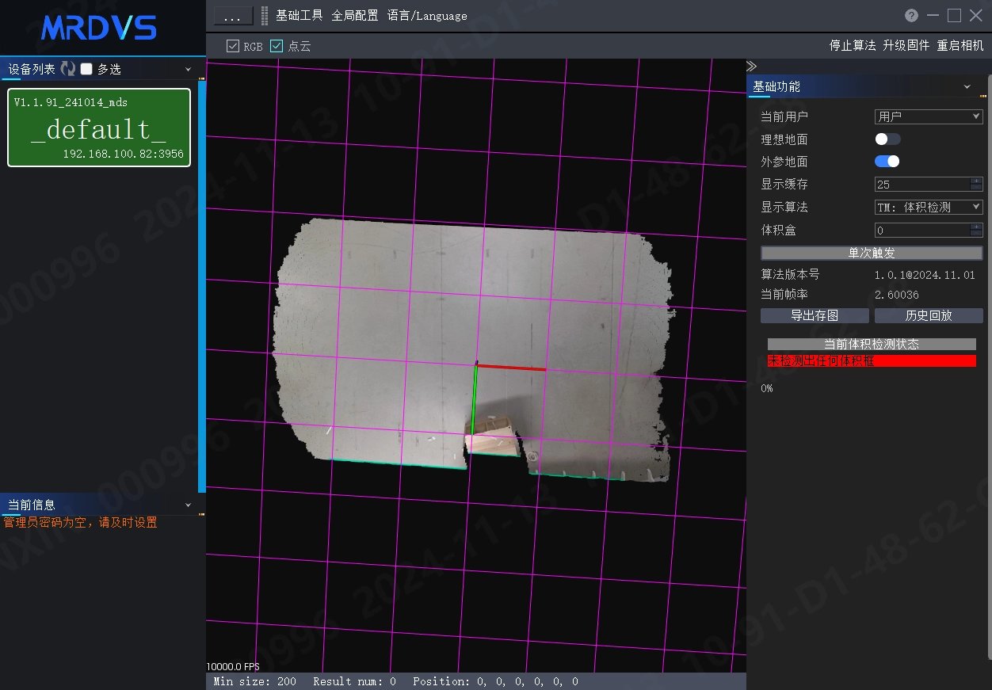992x690 pixels.
Task: Click the toolbar grip handle beside 基础工具
Action: pos(265,16)
